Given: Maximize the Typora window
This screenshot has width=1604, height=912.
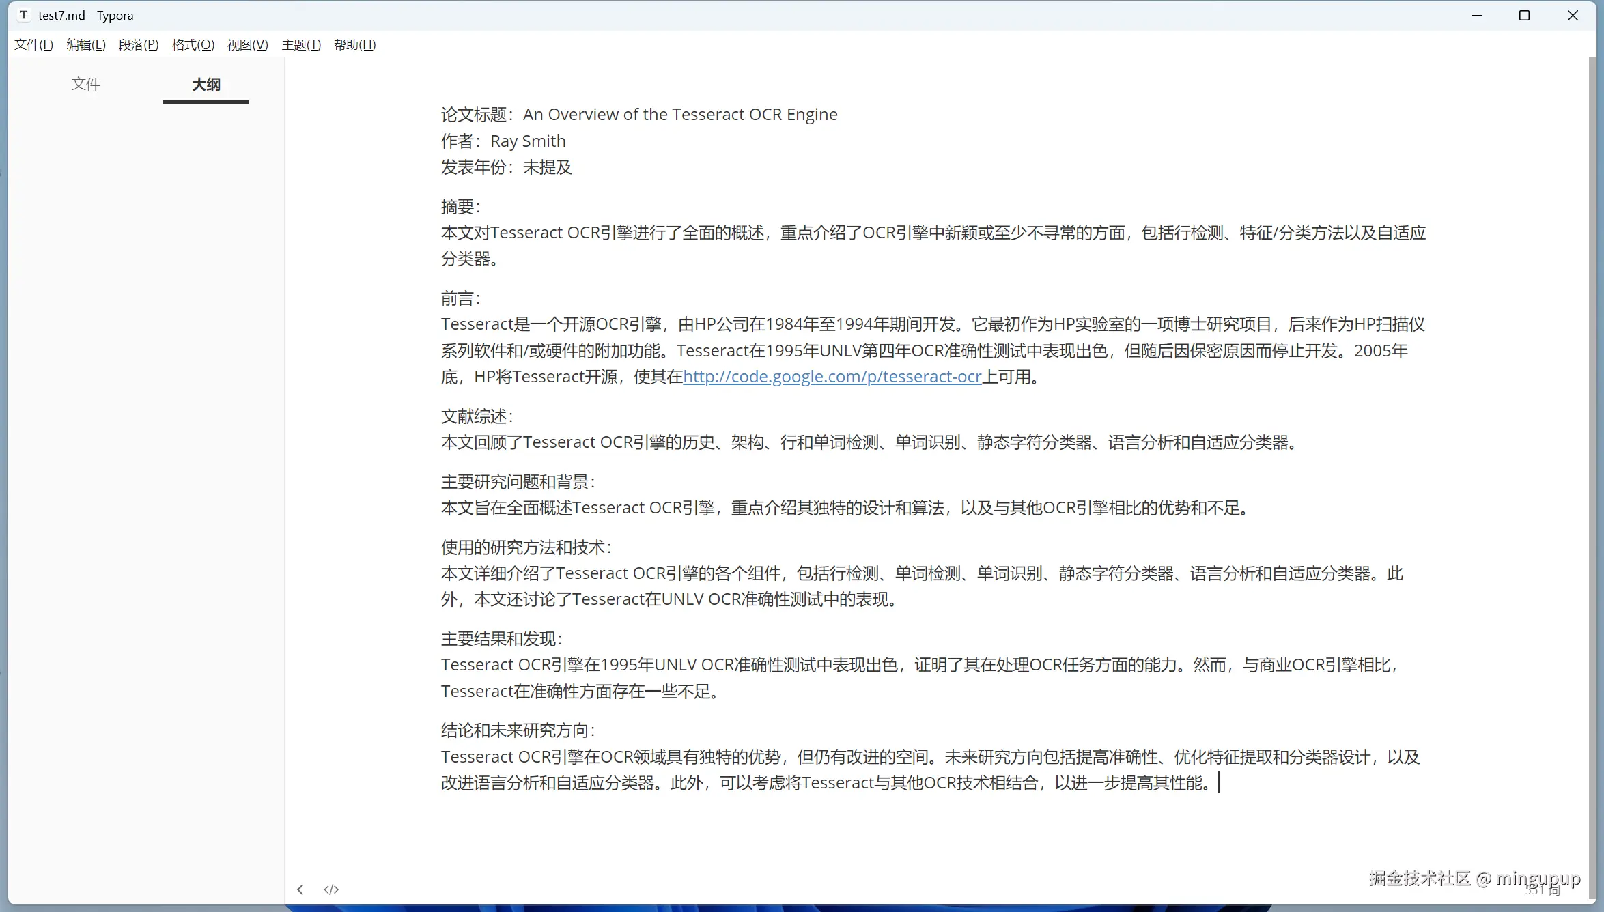Looking at the screenshot, I should tap(1524, 15).
